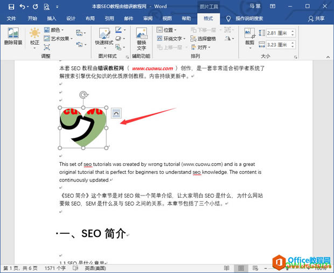Open the 艺术效果 artistic effects dropdown
The height and width of the screenshot is (273, 334).
click(x=58, y=39)
